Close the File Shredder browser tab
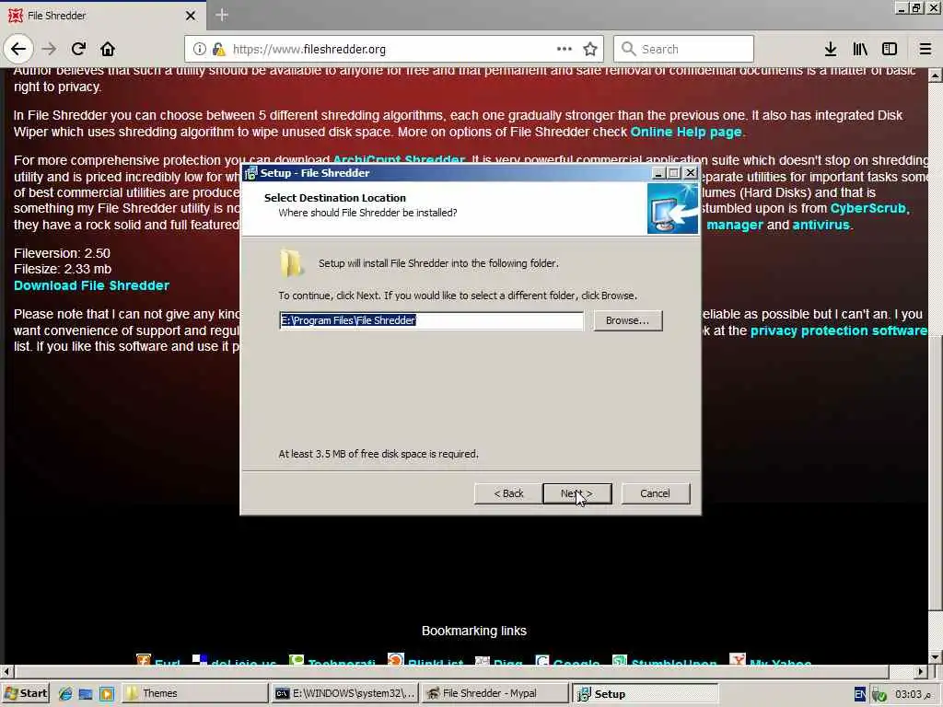Screen dimensions: 943x707 [x=191, y=16]
